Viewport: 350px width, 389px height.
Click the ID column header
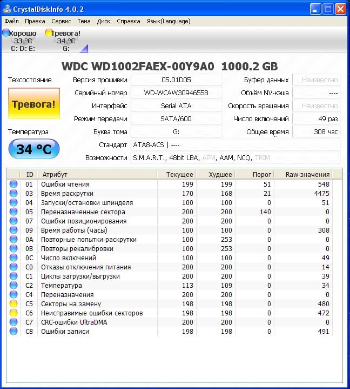tap(29, 174)
